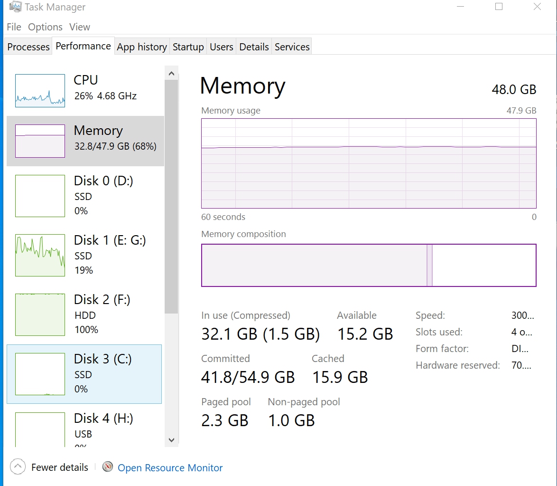The image size is (557, 486).
Task: Click the 'Hardware reserved:' label
Action: (x=458, y=365)
